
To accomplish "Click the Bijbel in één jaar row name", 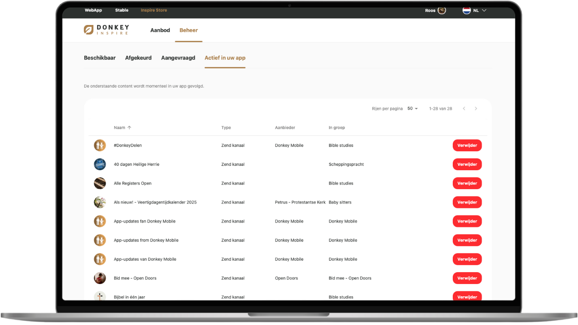I will pos(129,297).
